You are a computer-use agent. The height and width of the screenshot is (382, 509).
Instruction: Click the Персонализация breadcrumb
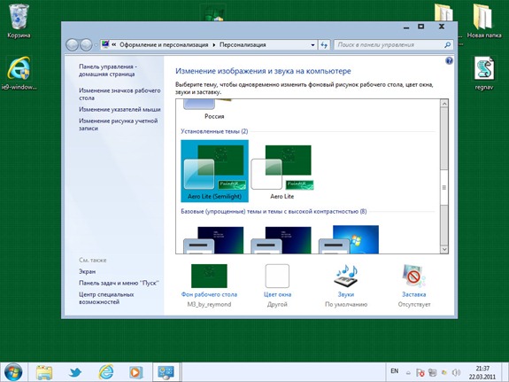click(243, 45)
